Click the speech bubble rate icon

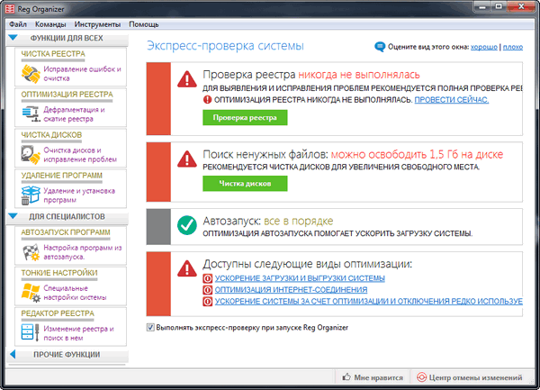click(x=380, y=47)
